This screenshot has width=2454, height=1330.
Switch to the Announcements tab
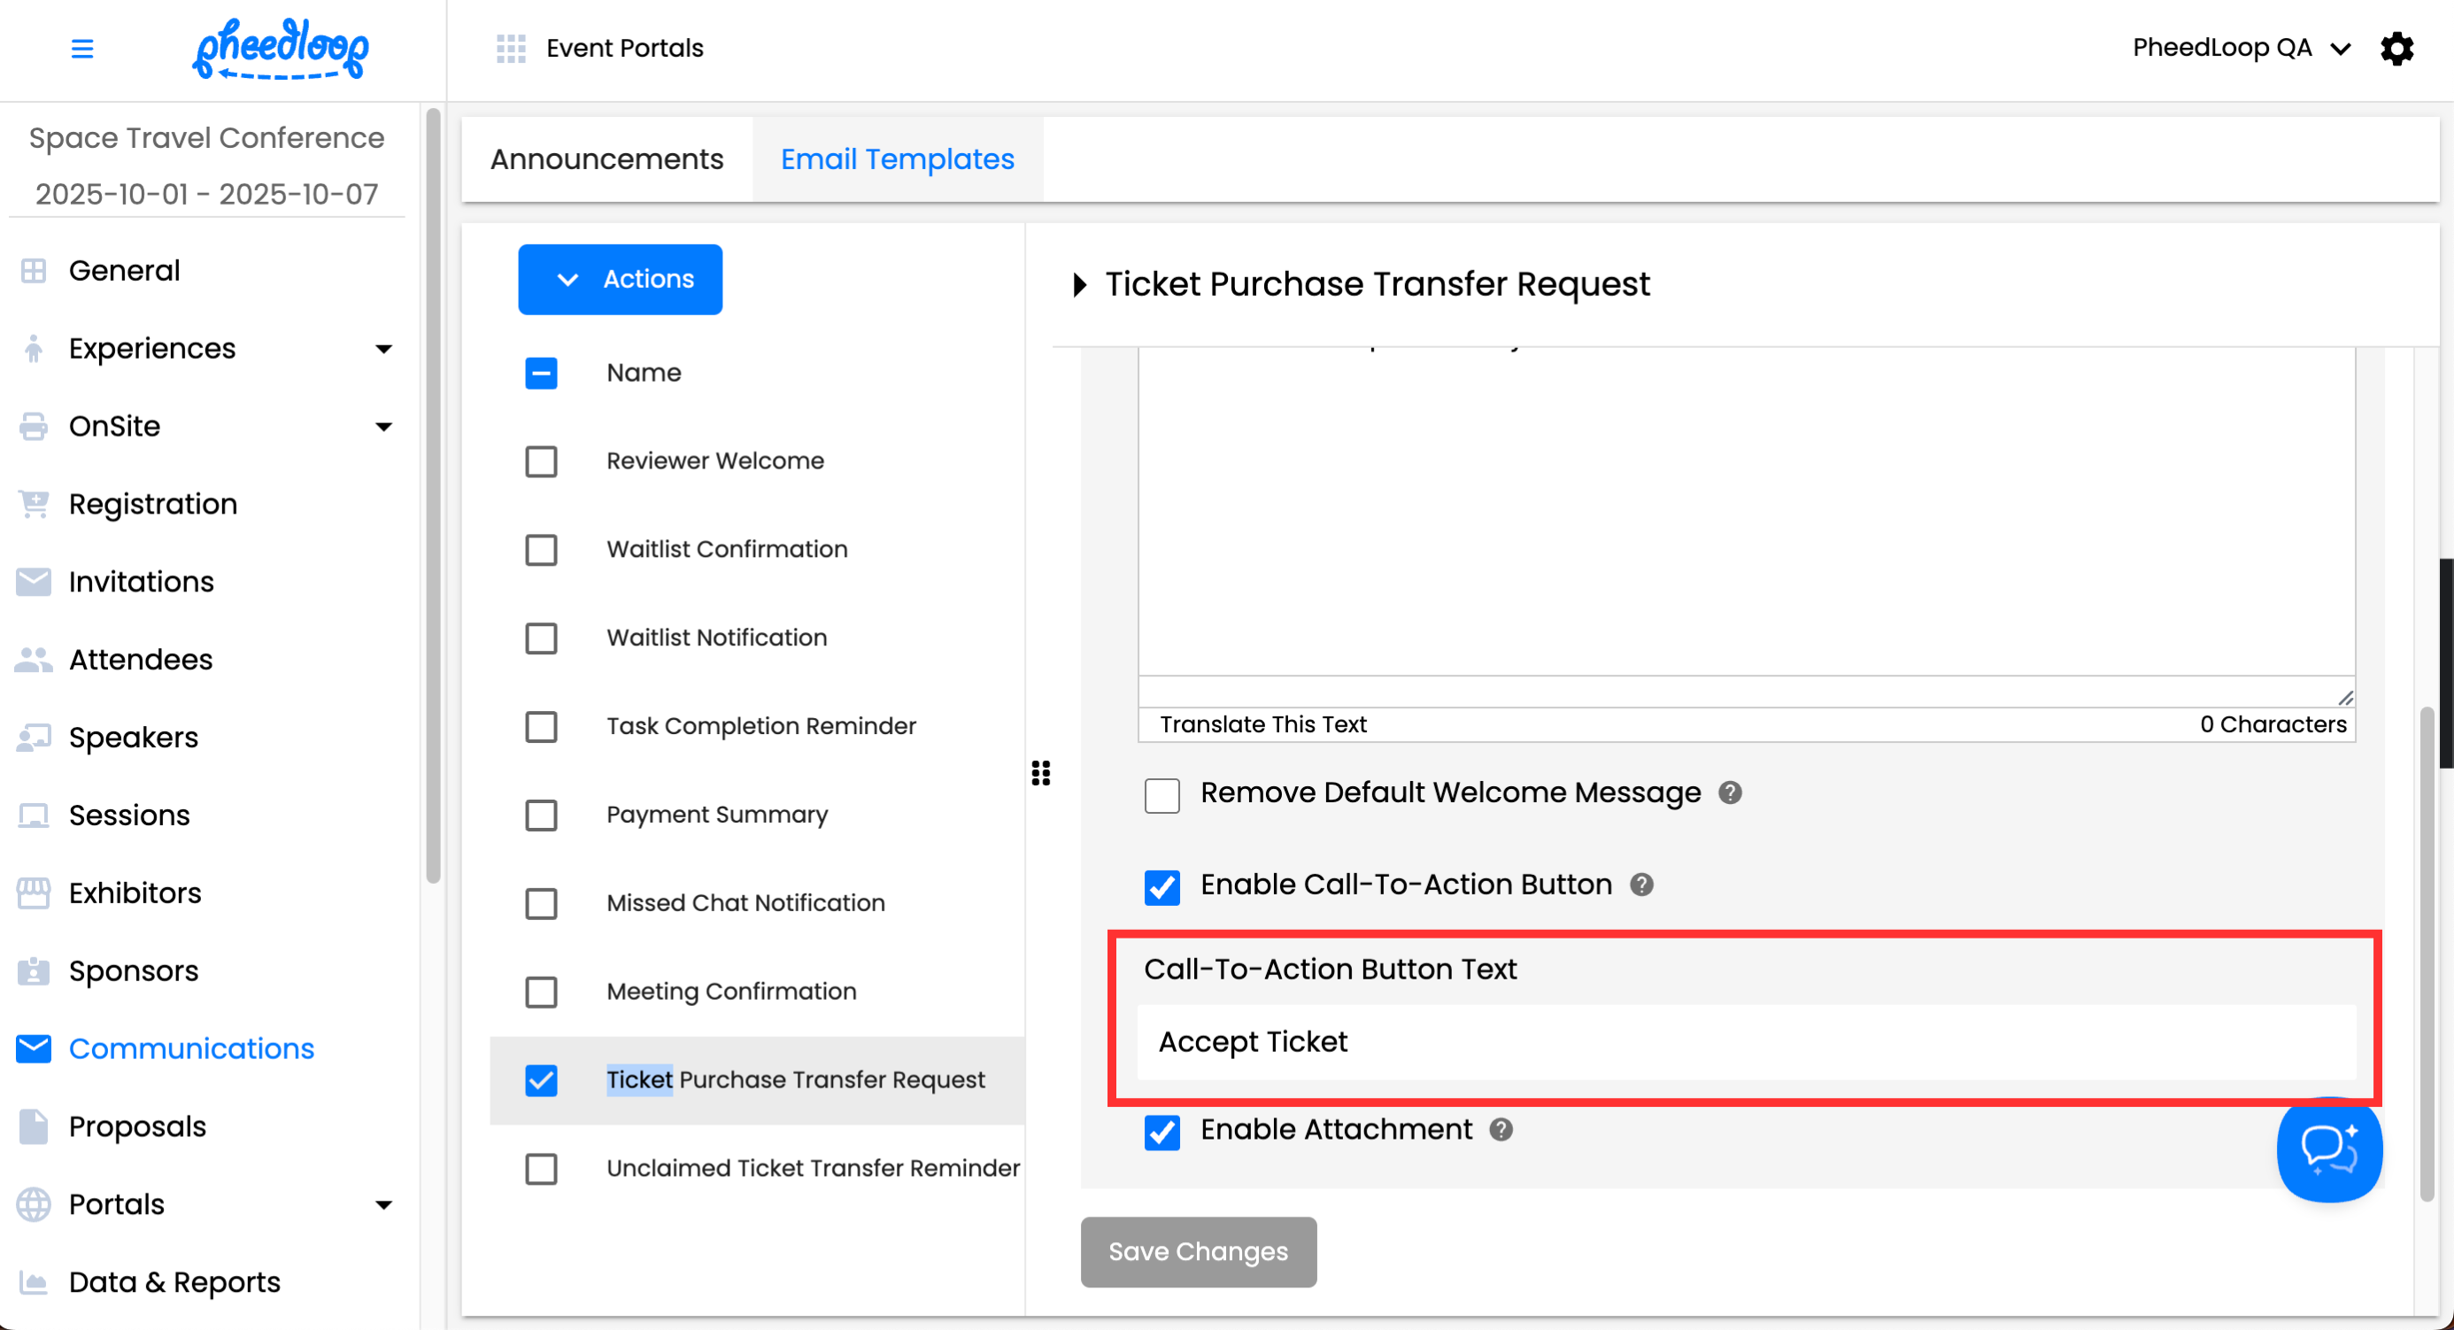tap(606, 159)
